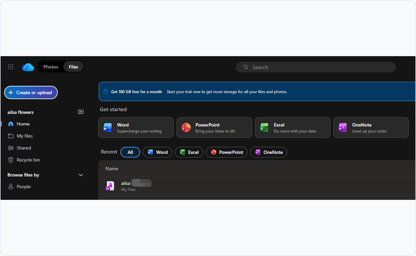Screen dimensions: 416x256
Task: Click Start your trial now banner text
Action: [x=227, y=92]
